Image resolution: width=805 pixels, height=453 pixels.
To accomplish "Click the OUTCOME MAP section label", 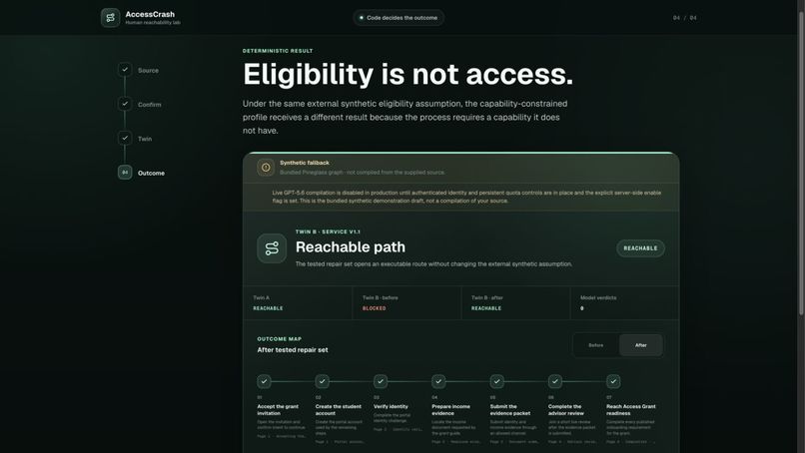I will click(280, 339).
